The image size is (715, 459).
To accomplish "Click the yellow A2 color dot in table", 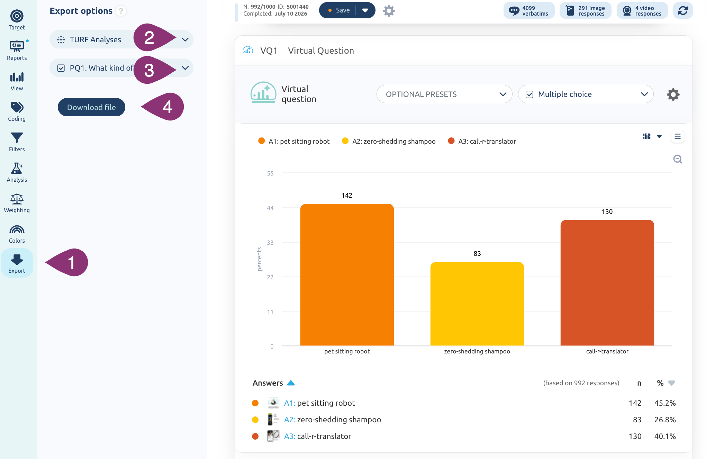I will 255,420.
